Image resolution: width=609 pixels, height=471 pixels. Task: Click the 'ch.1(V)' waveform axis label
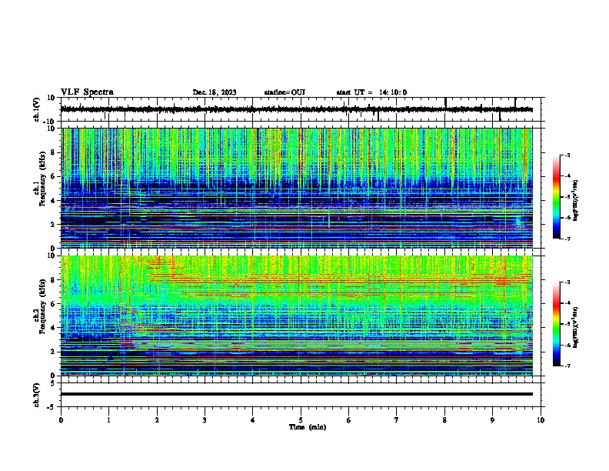[37, 109]
